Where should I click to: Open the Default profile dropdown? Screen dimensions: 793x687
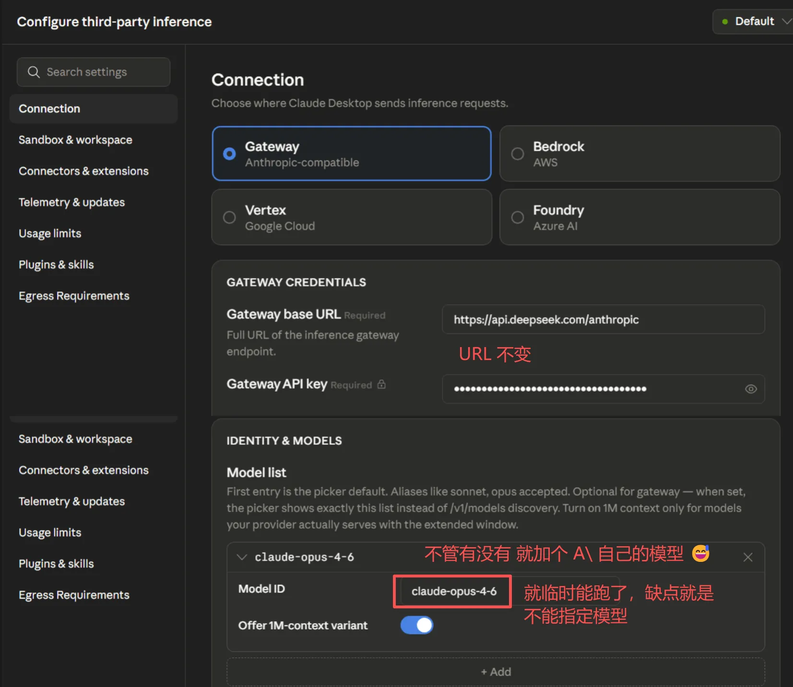(753, 22)
